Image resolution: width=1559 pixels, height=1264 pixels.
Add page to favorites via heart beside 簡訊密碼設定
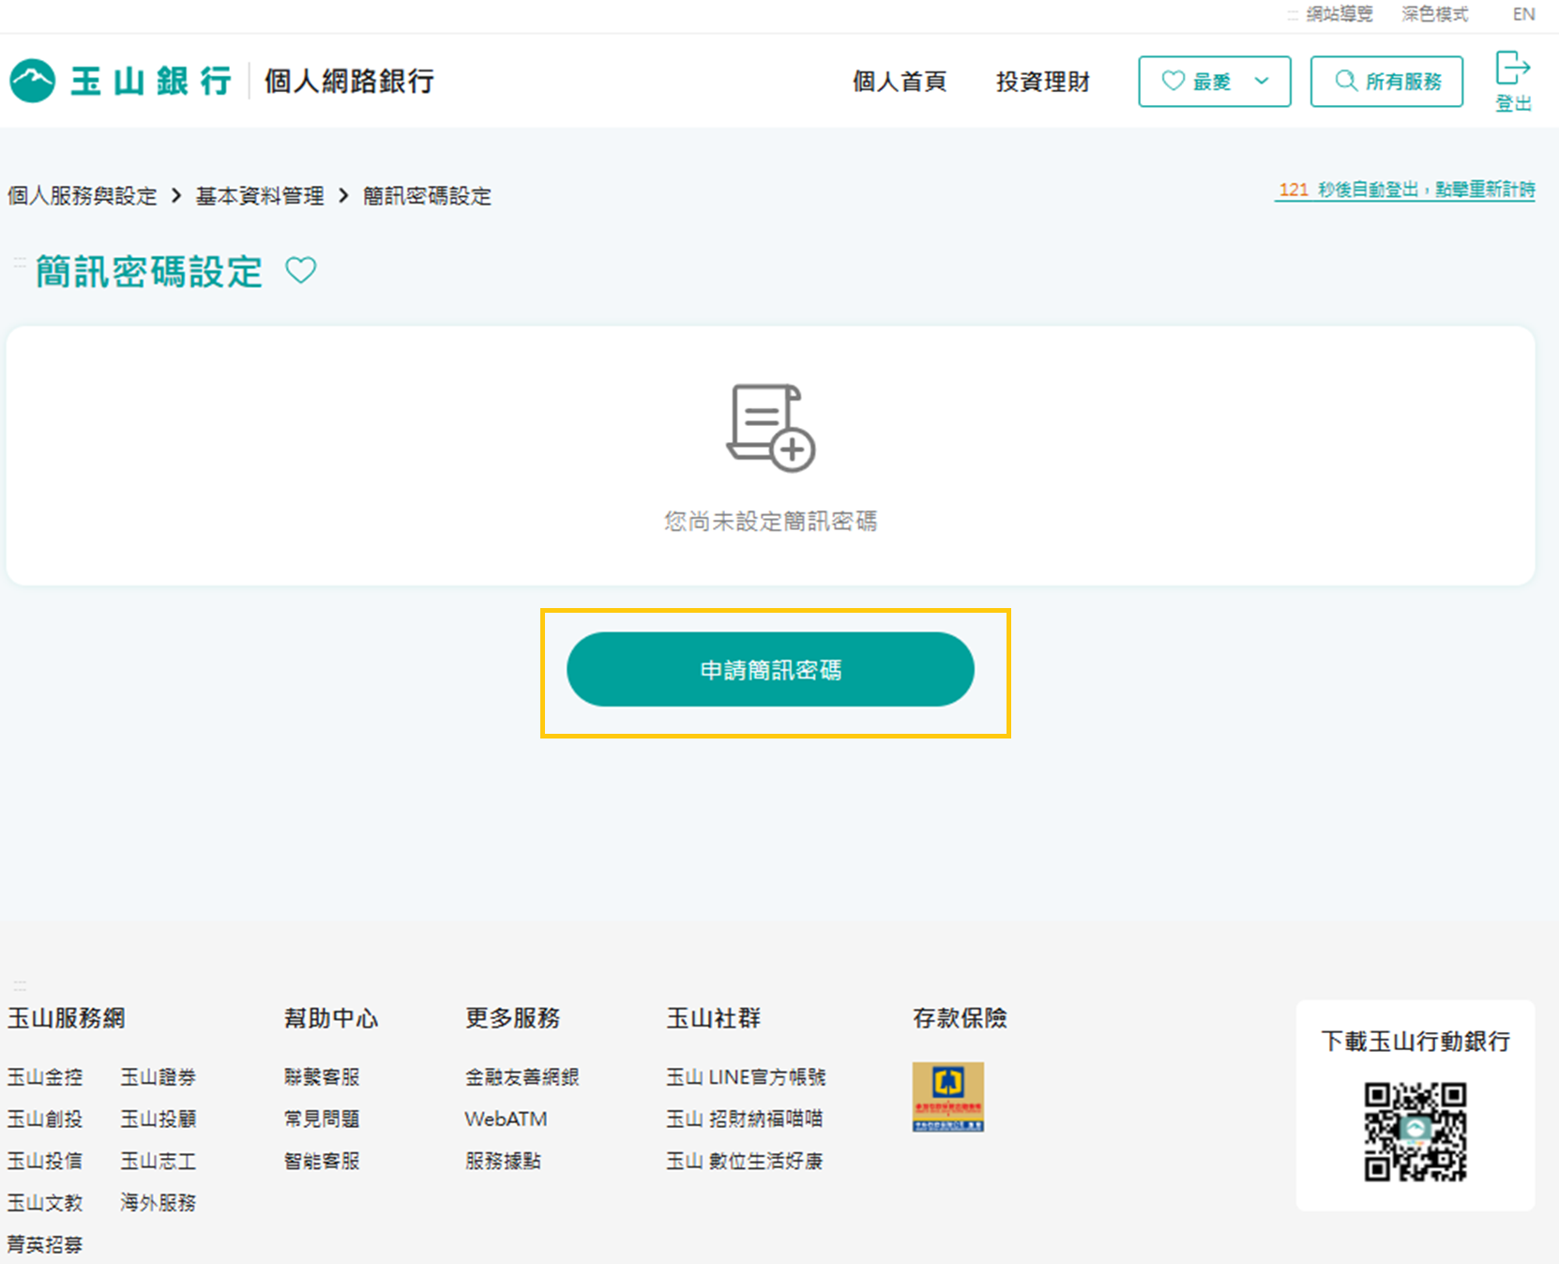pos(301,270)
